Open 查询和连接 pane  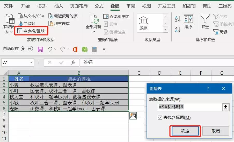[x=116, y=16]
